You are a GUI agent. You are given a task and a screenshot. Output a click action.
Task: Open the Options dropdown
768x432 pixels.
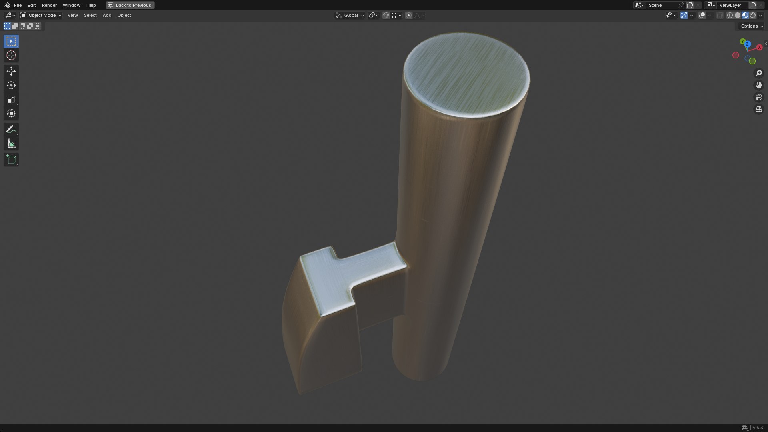click(752, 26)
